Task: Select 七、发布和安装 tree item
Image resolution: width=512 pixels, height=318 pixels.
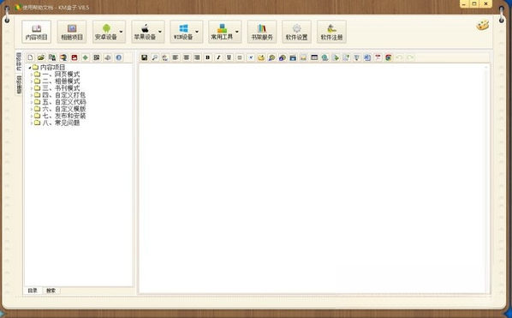Action: click(x=64, y=116)
